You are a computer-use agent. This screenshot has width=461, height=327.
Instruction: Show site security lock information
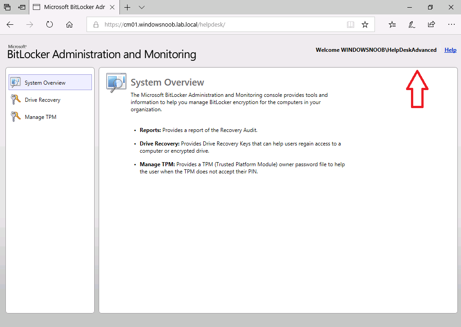click(96, 25)
